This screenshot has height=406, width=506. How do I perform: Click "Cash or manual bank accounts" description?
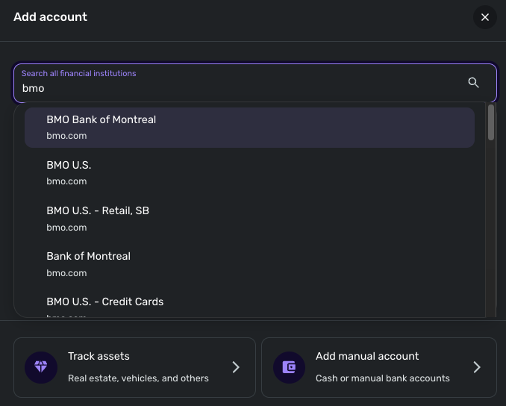[x=382, y=378]
